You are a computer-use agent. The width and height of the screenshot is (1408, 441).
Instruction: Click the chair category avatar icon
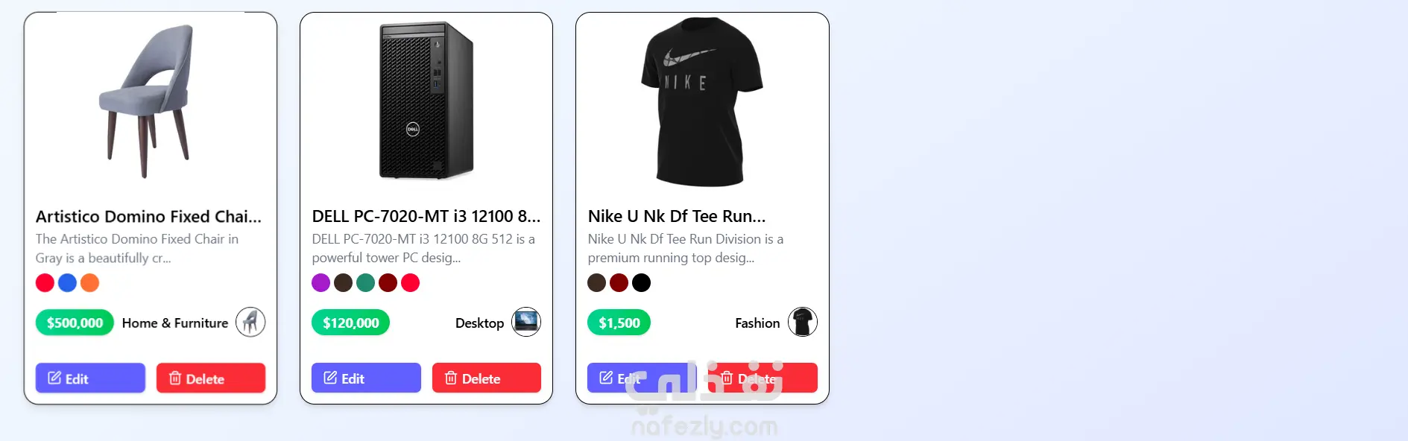(250, 323)
